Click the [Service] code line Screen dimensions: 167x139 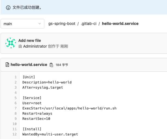click(32, 98)
